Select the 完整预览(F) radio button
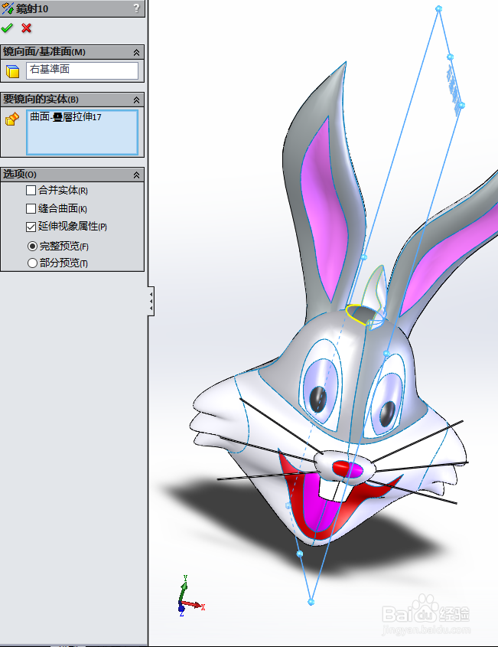 pos(33,247)
